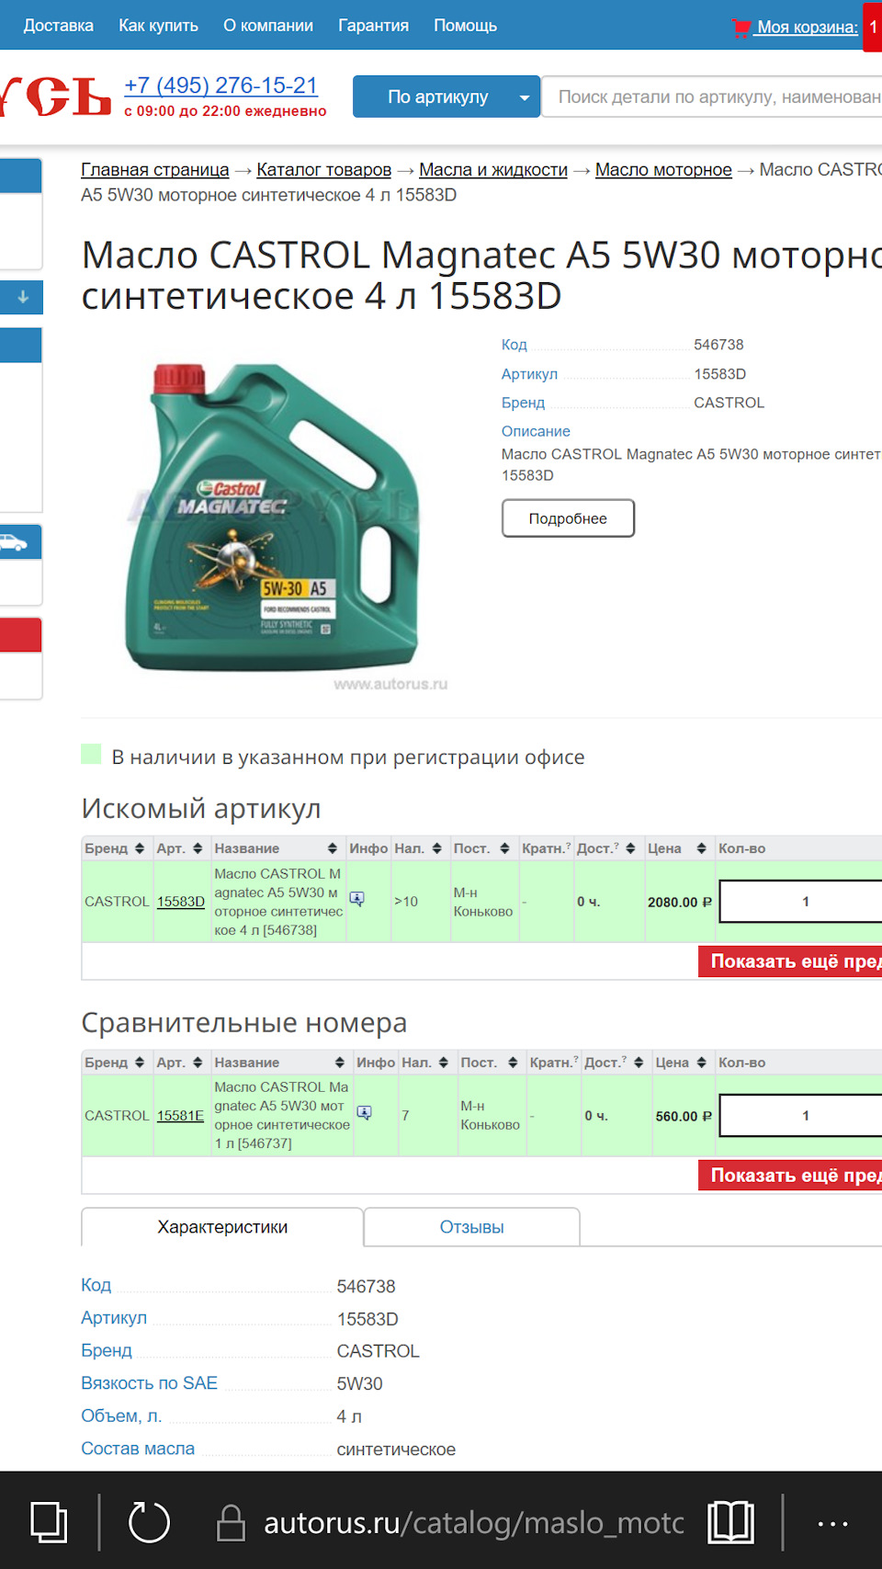This screenshot has height=1569, width=882.
Task: Sort Искомый артикул table by Бренд
Action: tap(140, 848)
